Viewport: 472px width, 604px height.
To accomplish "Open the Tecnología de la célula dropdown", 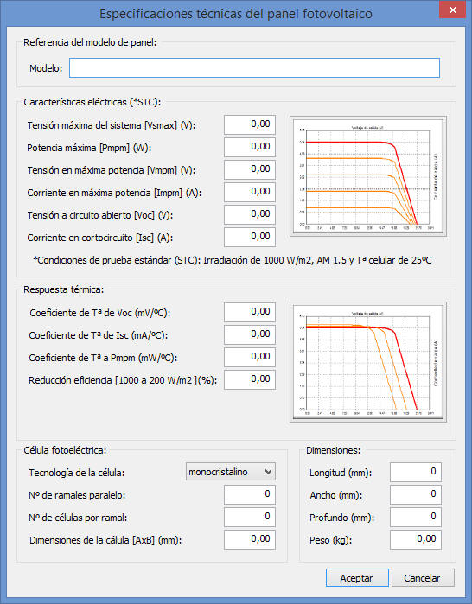I will tap(231, 472).
